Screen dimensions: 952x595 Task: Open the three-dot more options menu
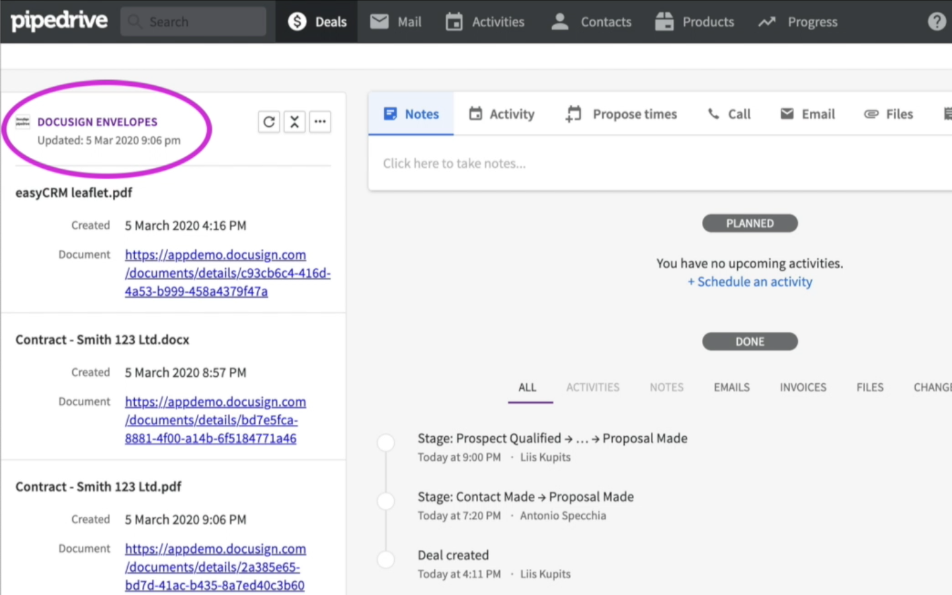click(320, 122)
